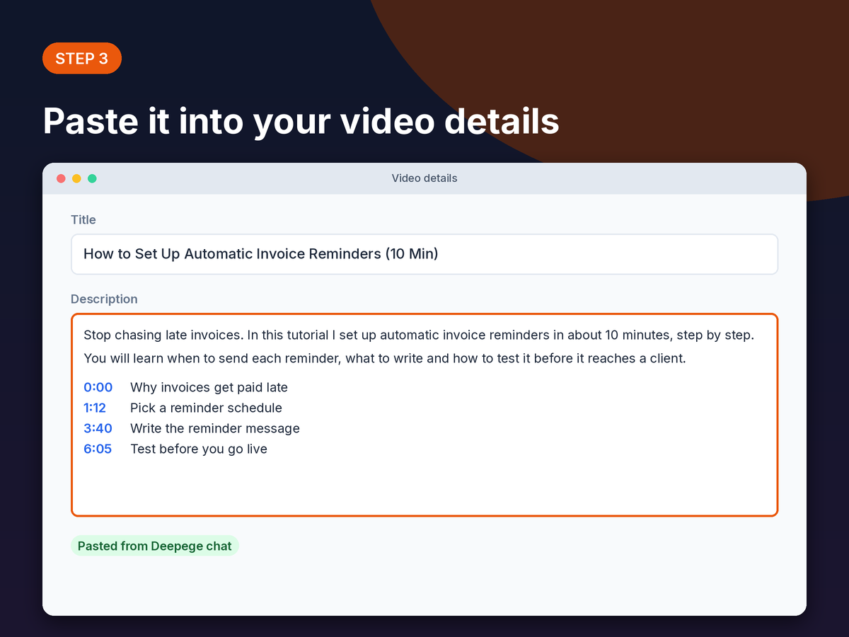
Task: Click the 'Stop chasing late invoices' sentence
Action: pyautogui.click(x=162, y=335)
